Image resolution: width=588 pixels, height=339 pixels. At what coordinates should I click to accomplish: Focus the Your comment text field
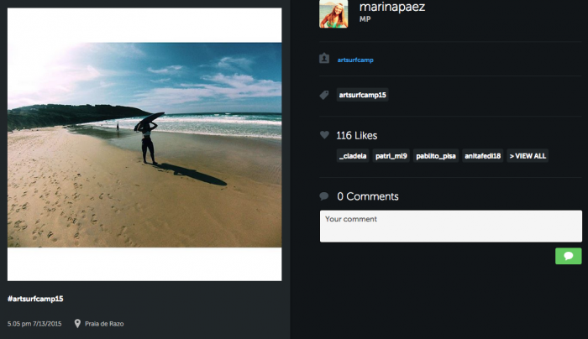coord(451,227)
